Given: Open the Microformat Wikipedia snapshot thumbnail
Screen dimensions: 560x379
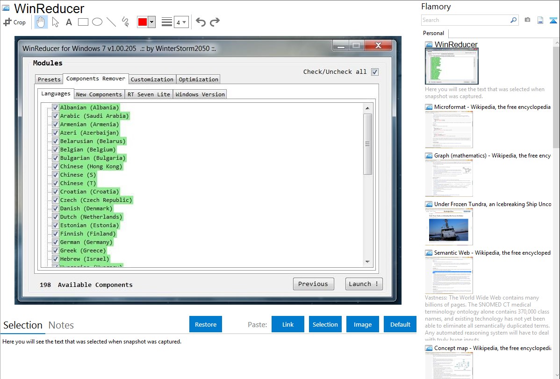Looking at the screenshot, I should point(449,129).
